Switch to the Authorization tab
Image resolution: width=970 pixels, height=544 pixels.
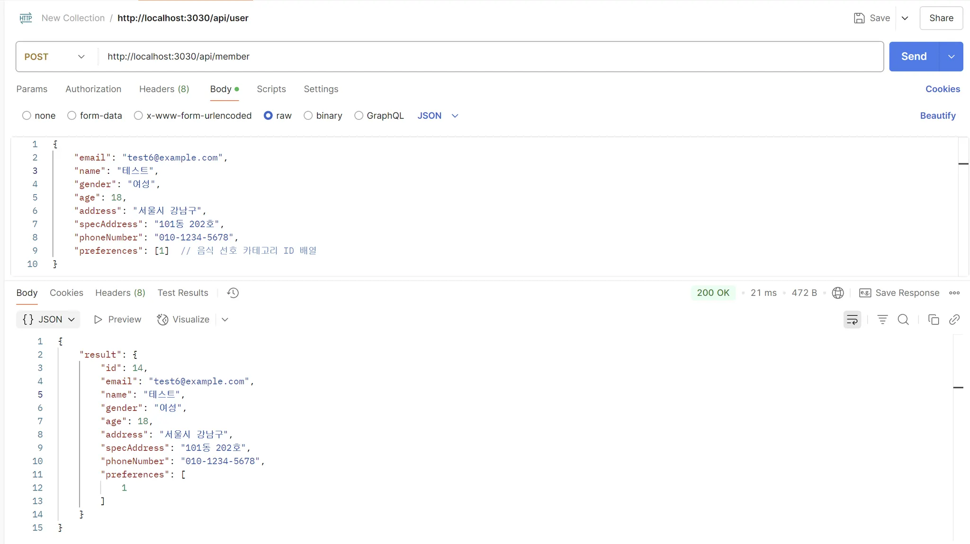93,89
